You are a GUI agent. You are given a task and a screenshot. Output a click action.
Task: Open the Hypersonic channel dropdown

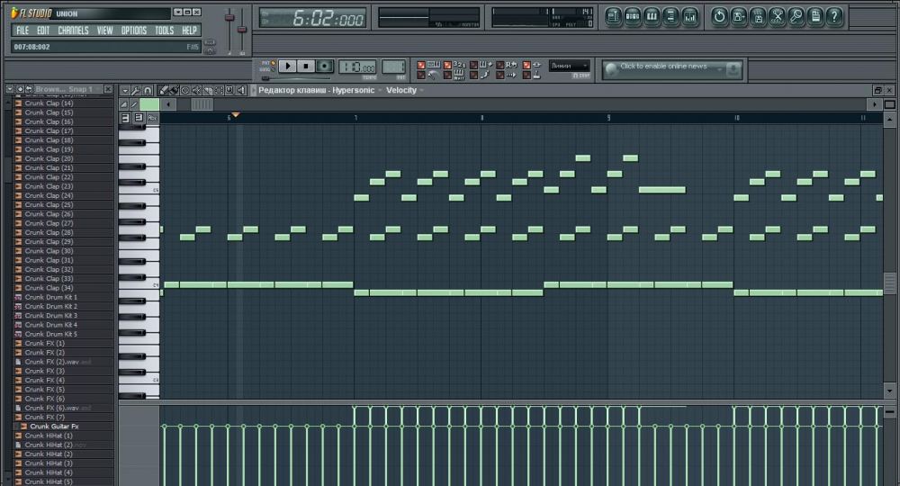(380, 90)
